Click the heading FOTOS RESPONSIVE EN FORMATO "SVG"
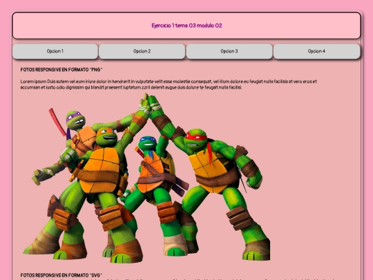Image resolution: width=373 pixels, height=280 pixels. 61,275
